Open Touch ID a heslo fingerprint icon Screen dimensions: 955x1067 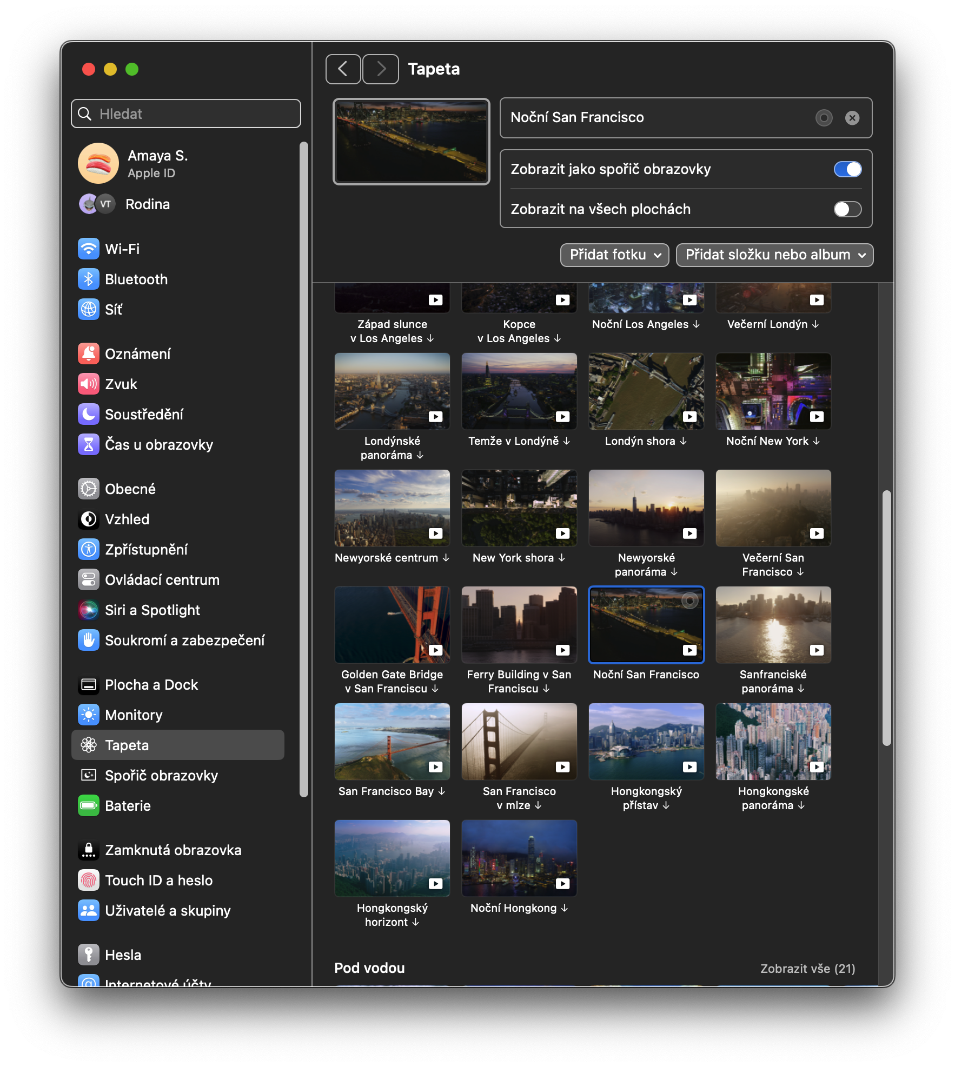pos(89,880)
